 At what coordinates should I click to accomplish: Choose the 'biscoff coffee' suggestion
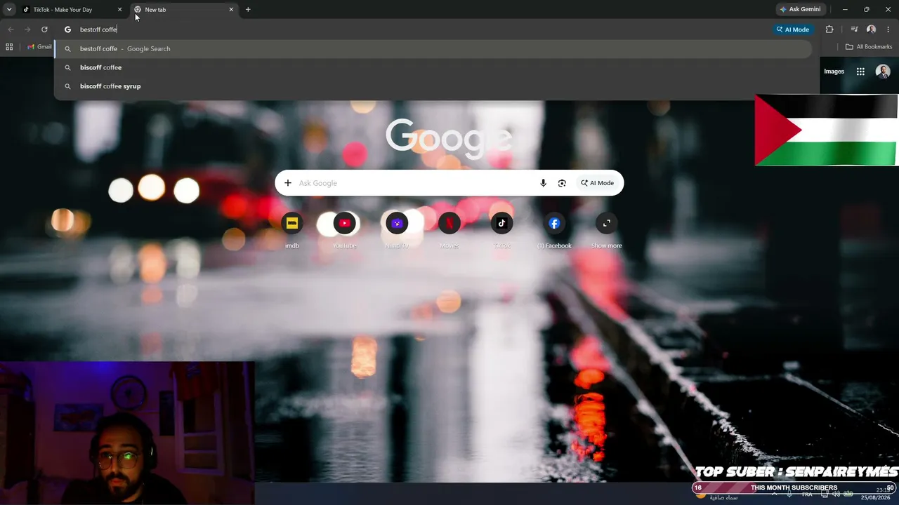(x=433, y=67)
